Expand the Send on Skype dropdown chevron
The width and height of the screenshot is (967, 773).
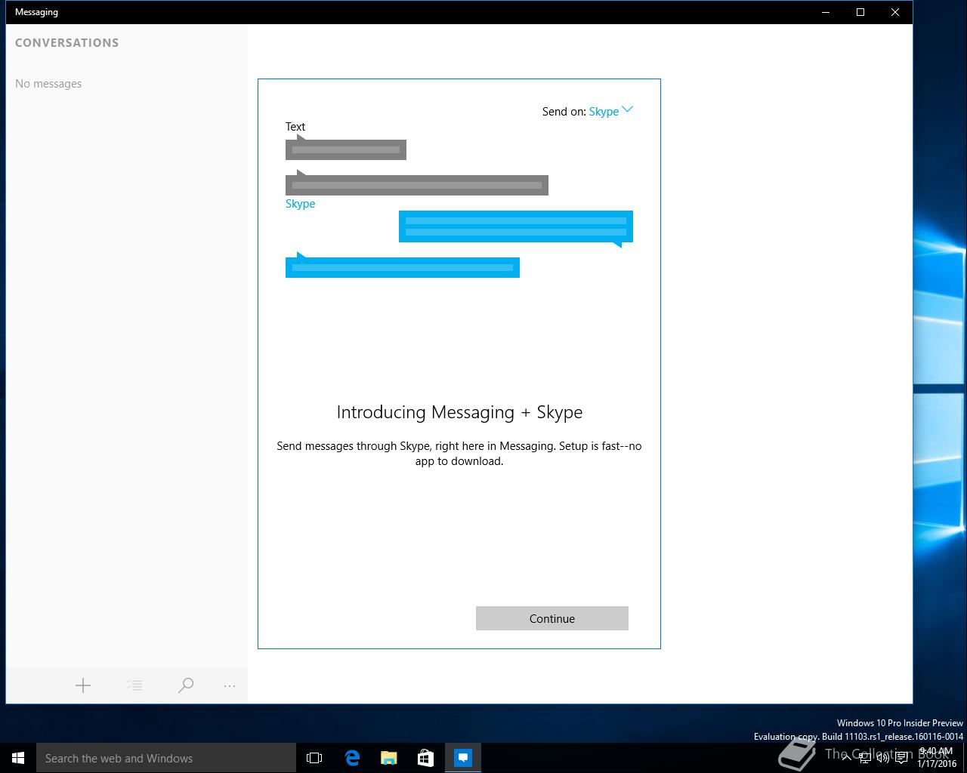point(627,109)
